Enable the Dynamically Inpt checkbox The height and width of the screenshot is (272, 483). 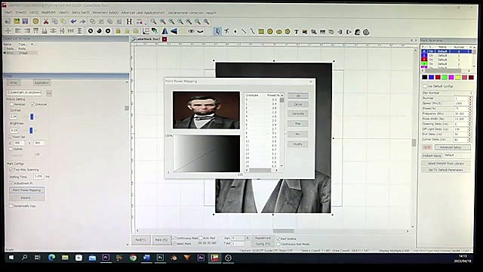(11, 206)
